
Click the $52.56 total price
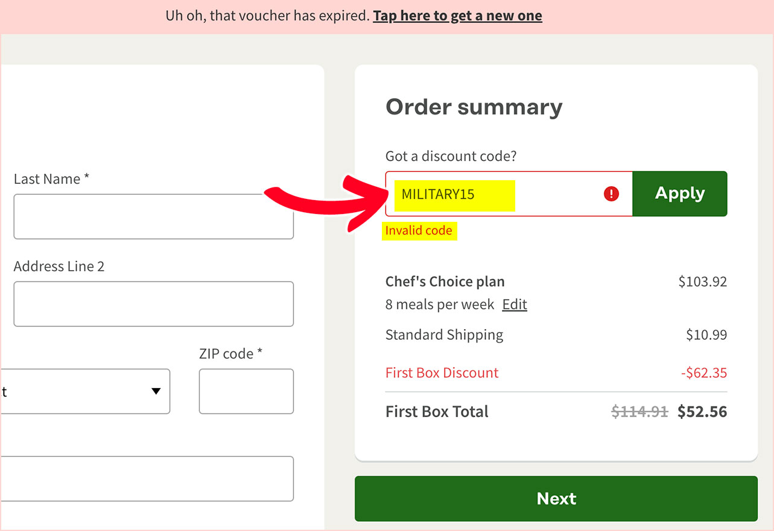(702, 412)
